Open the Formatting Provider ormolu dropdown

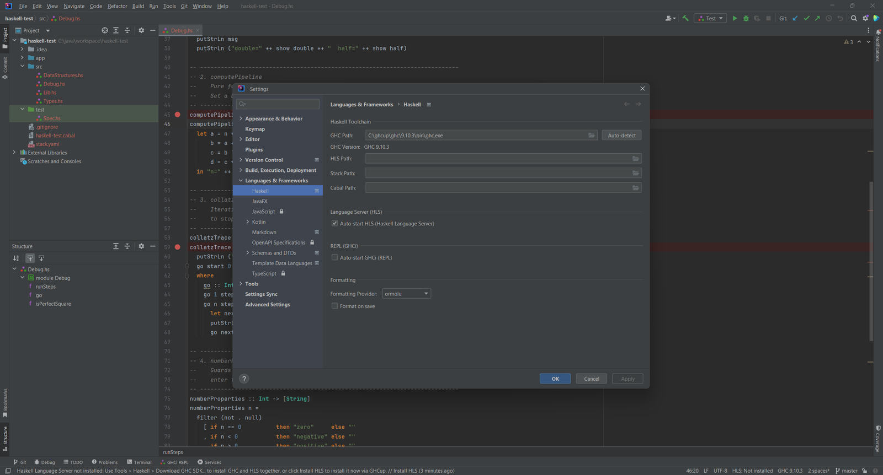(x=407, y=294)
